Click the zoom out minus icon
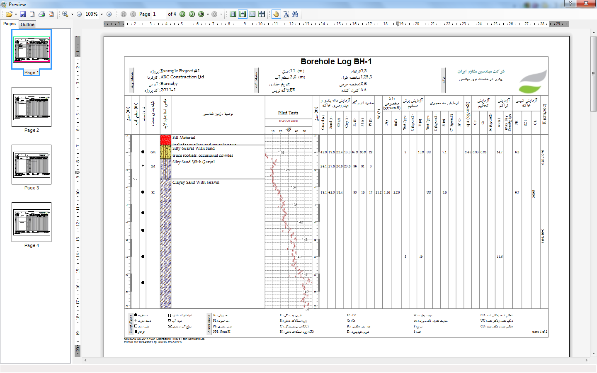This screenshot has height=373, width=597. click(x=79, y=14)
